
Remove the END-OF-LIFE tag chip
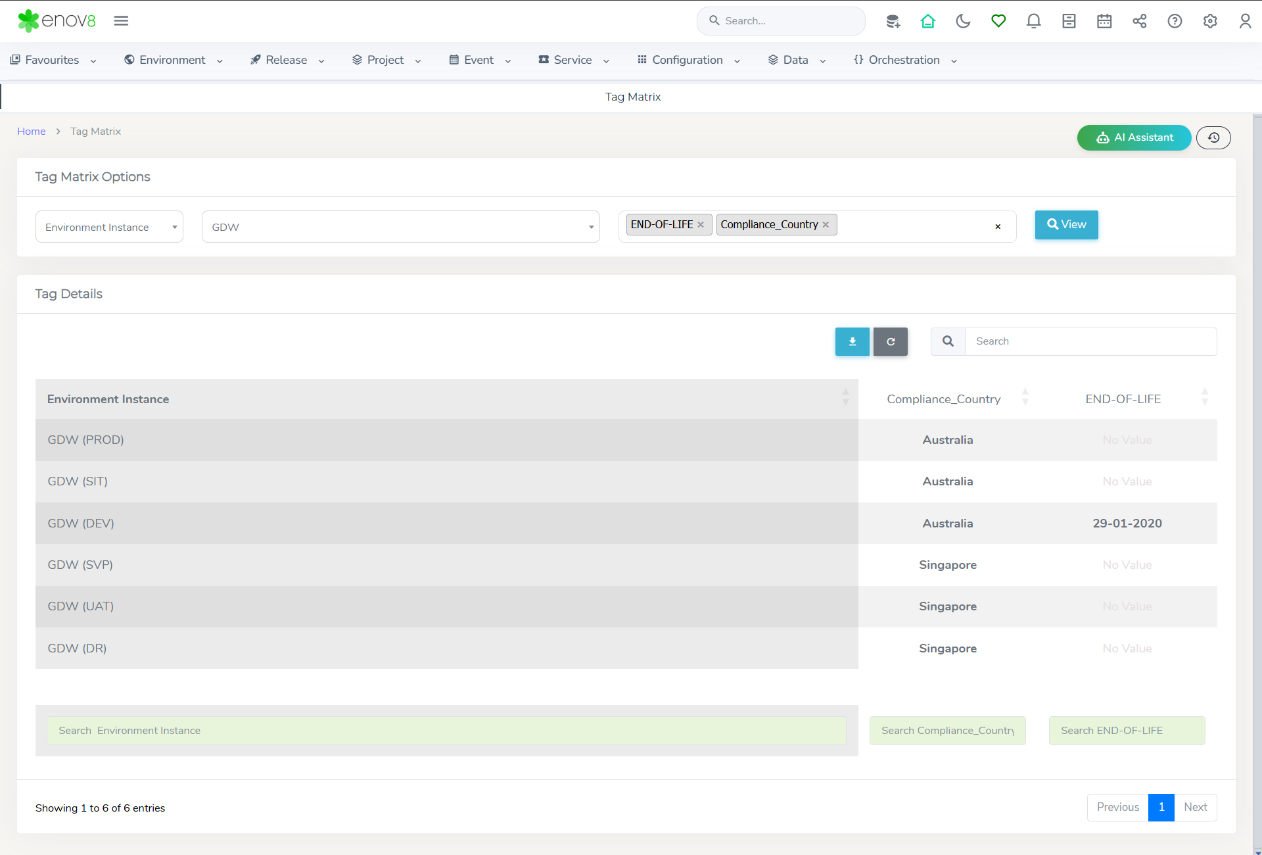[701, 225]
